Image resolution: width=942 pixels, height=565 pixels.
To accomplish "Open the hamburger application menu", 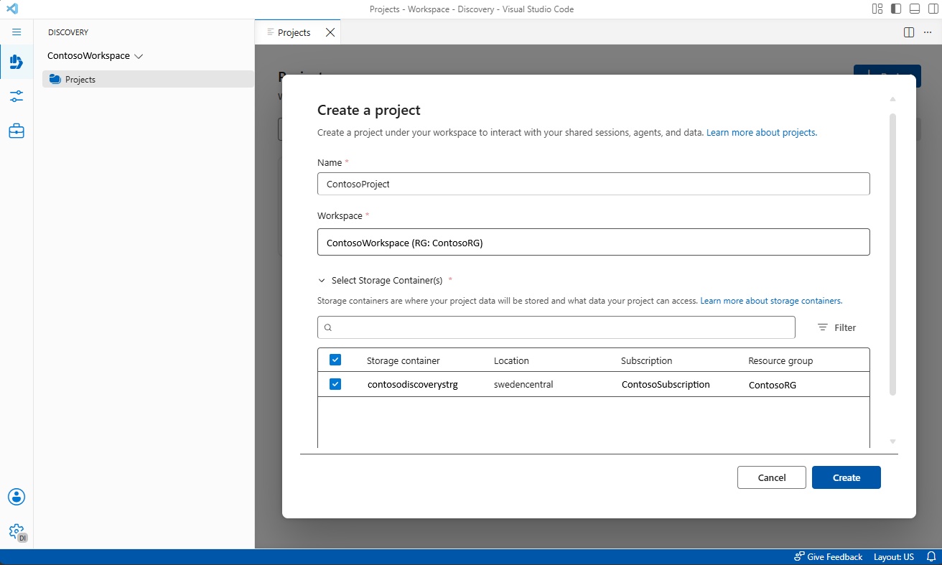I will coord(17,32).
